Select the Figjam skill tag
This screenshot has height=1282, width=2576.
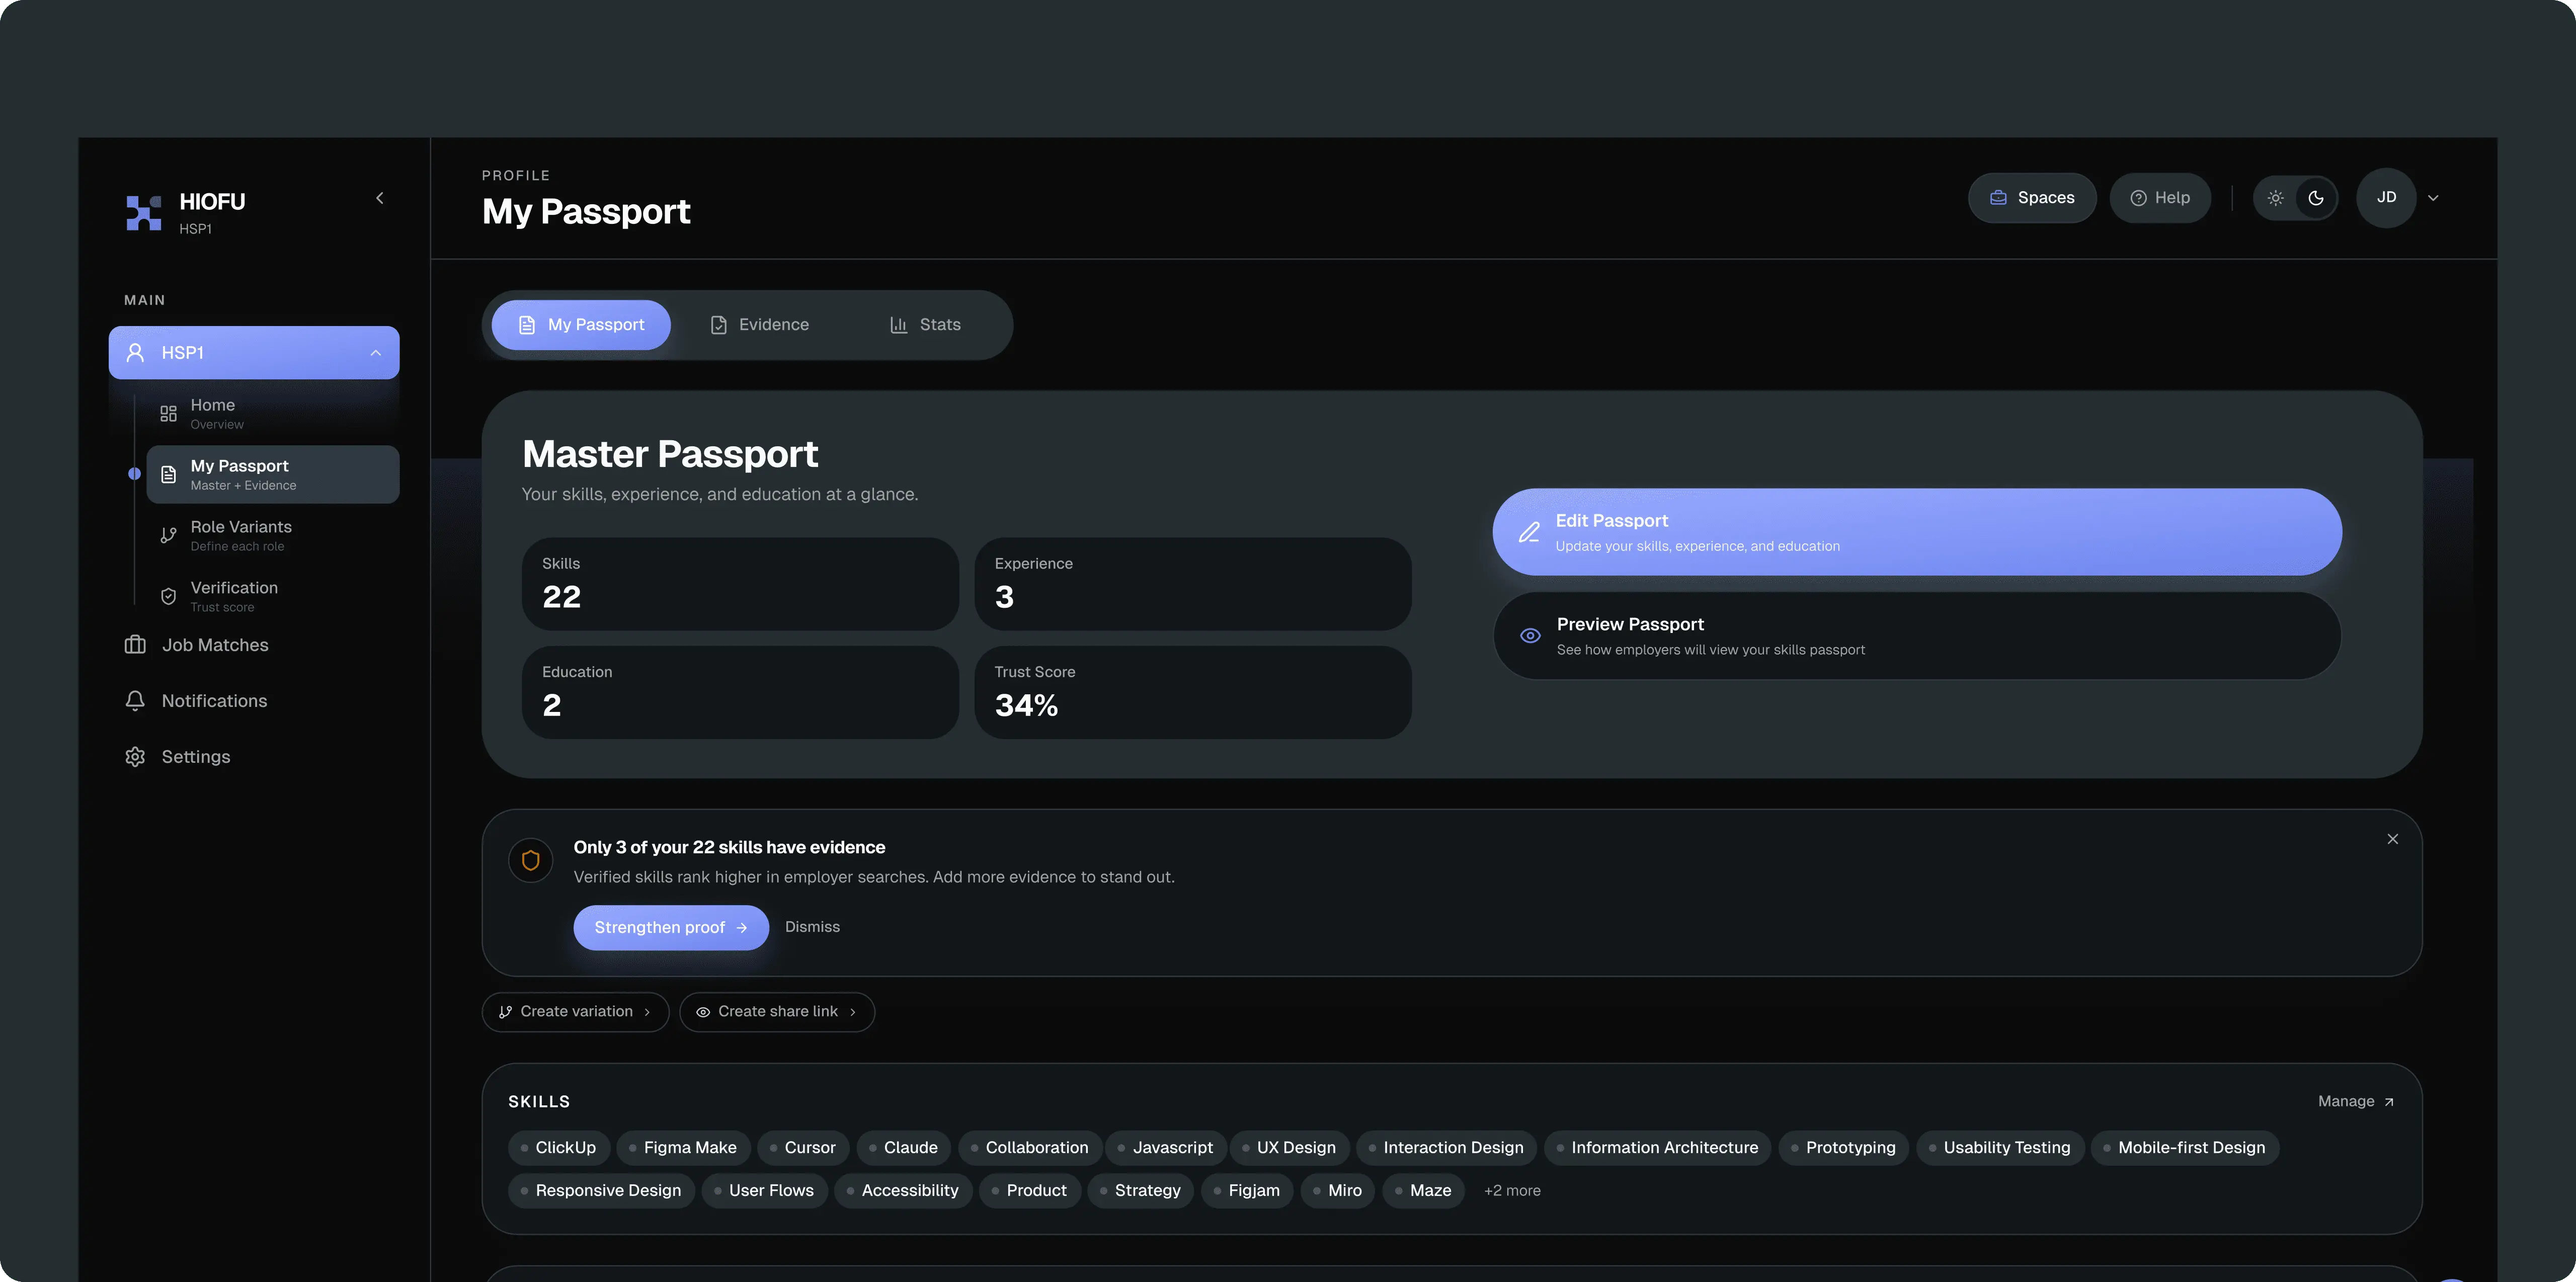(x=1248, y=1190)
